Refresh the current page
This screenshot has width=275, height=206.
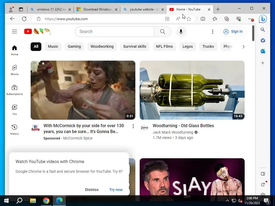[24, 19]
